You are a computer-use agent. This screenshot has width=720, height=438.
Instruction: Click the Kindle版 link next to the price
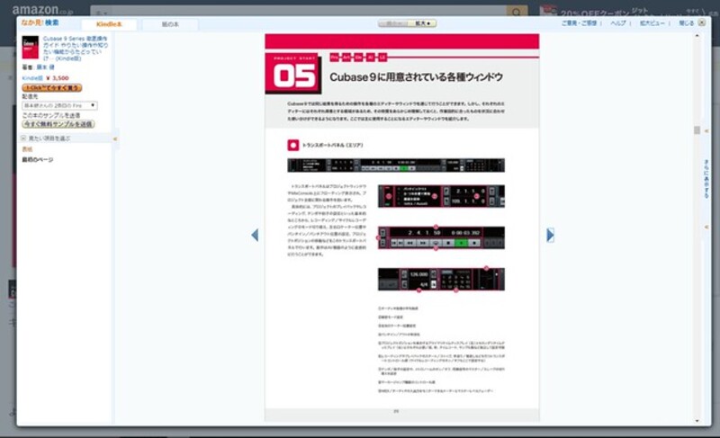[32, 78]
